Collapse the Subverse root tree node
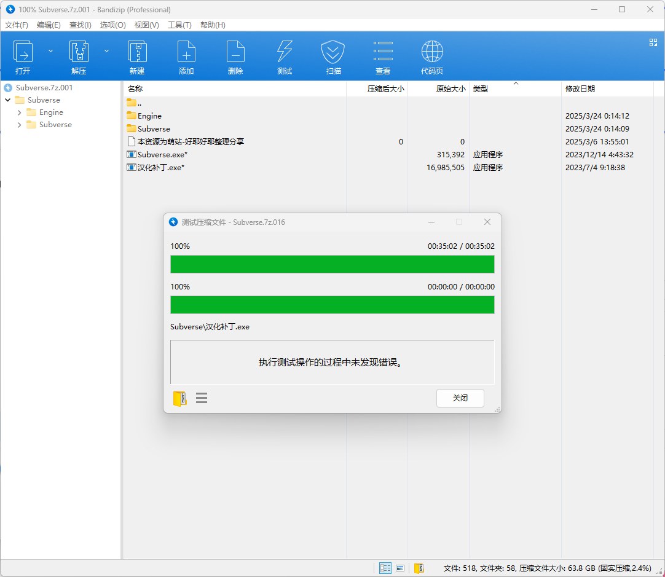665x577 pixels. click(7, 100)
